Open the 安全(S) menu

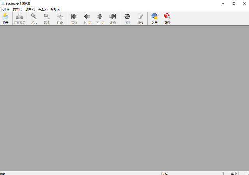pos(43,9)
